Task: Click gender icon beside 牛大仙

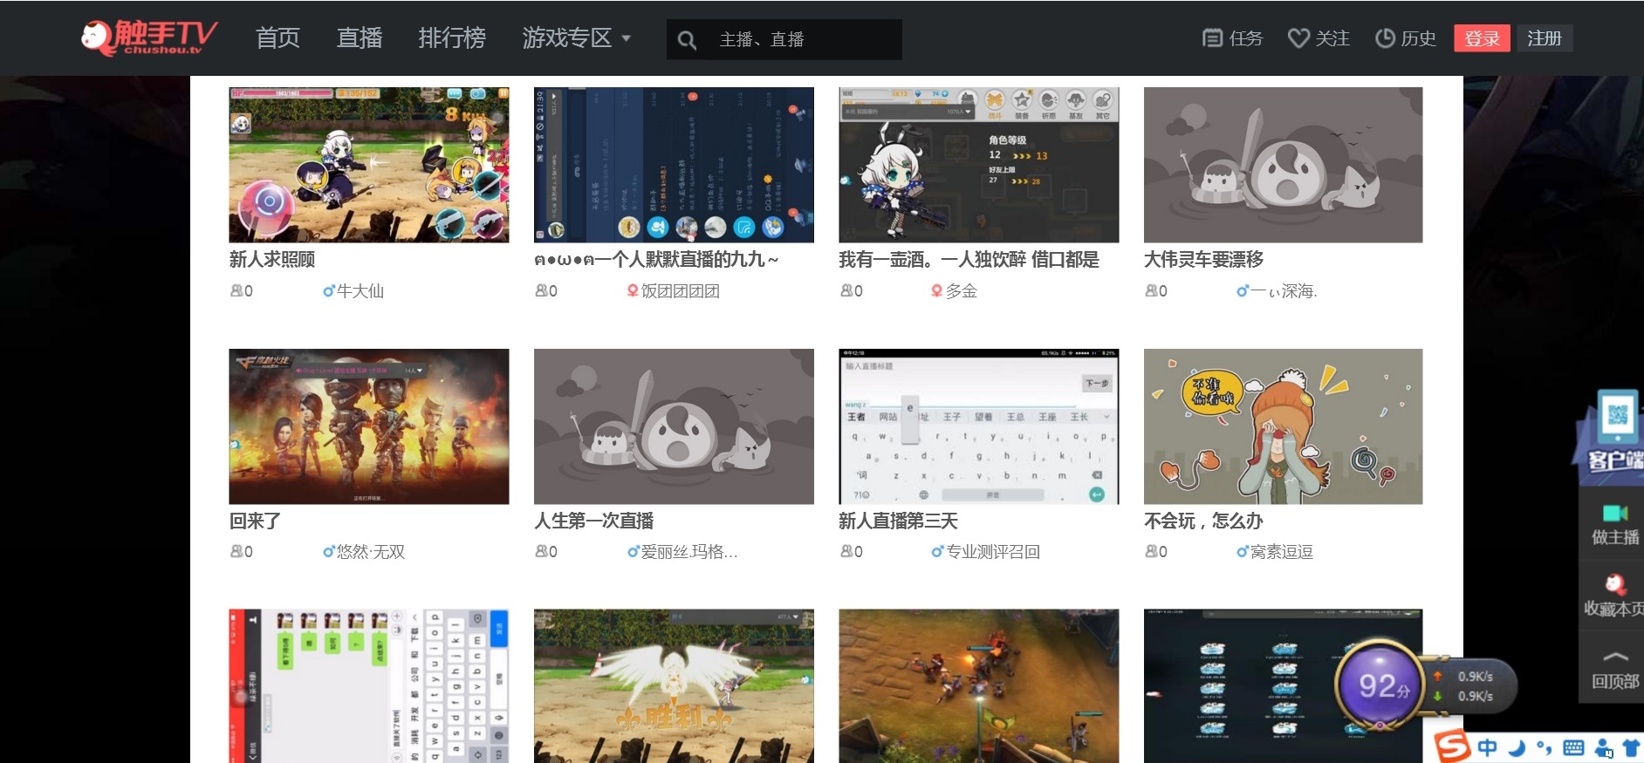Action: point(329,290)
